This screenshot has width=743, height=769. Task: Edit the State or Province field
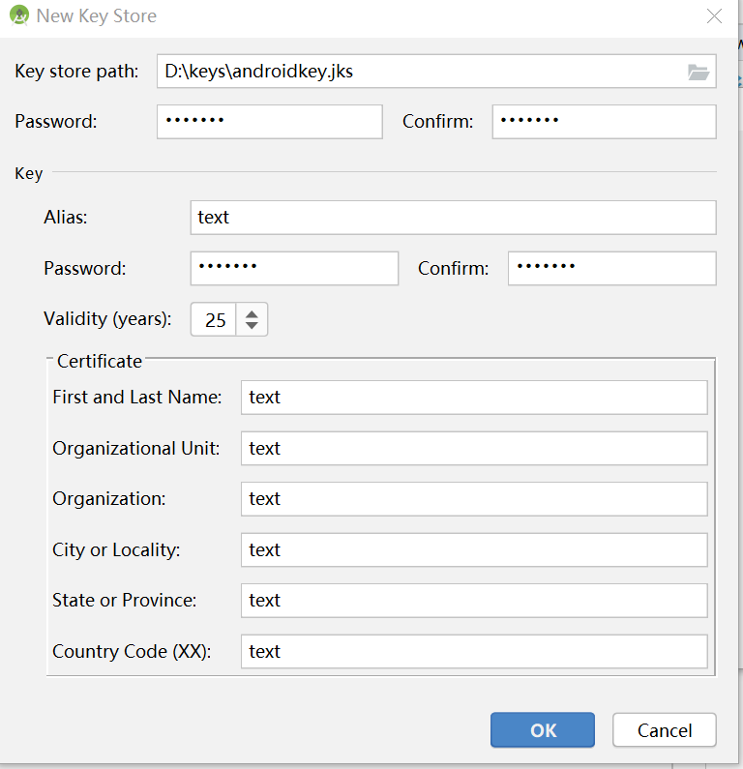click(474, 601)
